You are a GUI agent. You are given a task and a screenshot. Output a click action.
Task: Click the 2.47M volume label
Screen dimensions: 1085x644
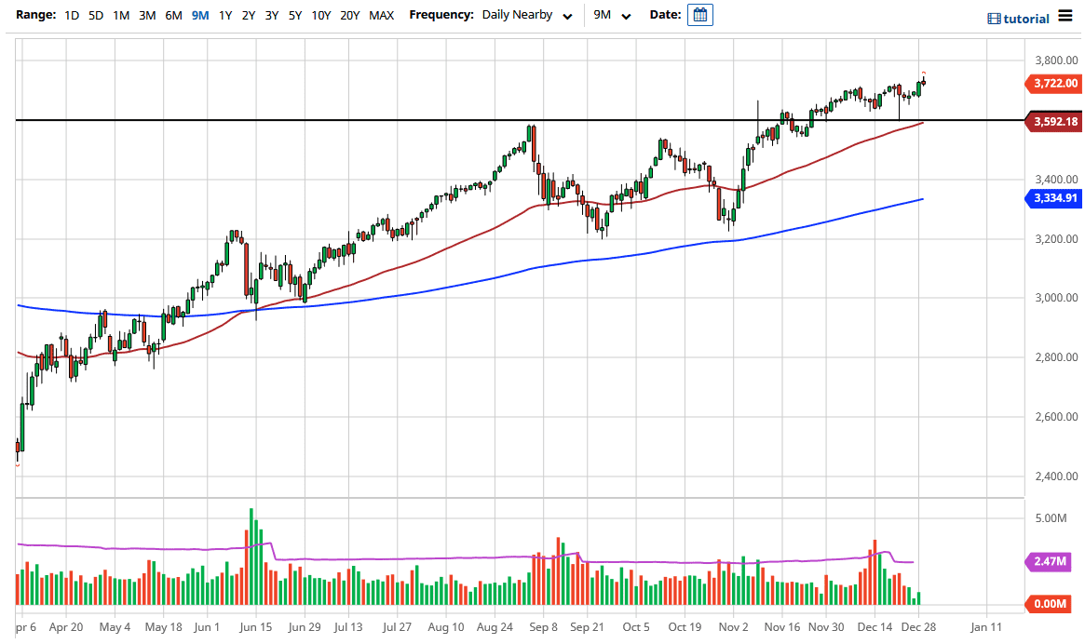click(1051, 562)
